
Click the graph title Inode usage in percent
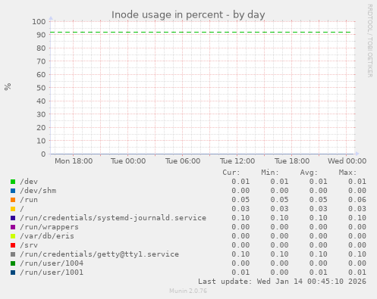coord(188,15)
